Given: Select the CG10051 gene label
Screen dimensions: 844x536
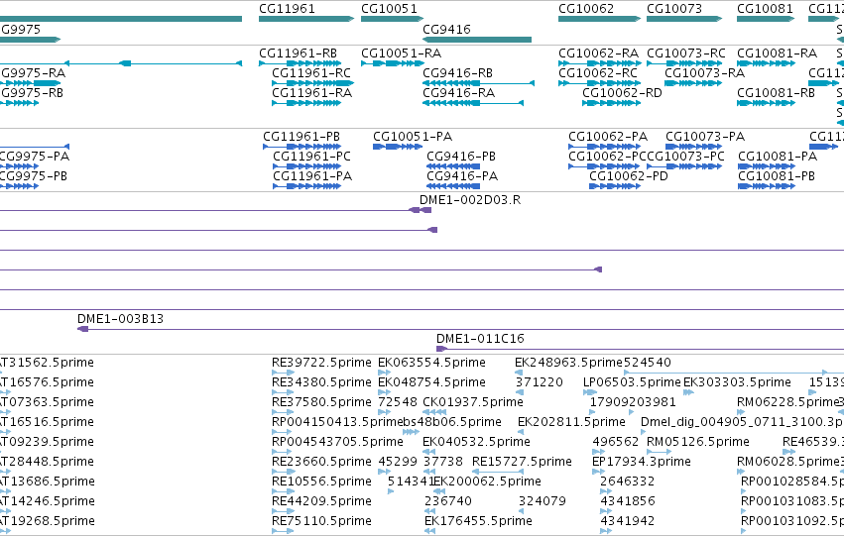Looking at the screenshot, I should (x=389, y=9).
